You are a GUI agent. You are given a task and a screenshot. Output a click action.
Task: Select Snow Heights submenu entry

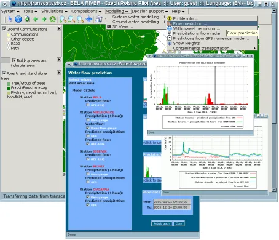212,43
